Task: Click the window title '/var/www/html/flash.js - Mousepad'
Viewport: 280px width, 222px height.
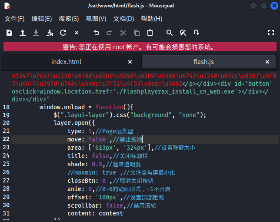Action: [x=131, y=6]
